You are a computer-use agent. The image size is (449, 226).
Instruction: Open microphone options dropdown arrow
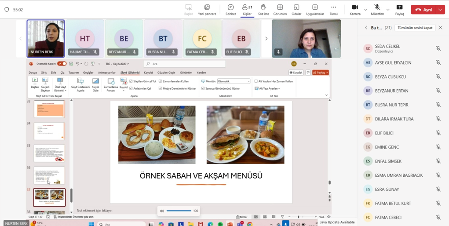pyautogui.click(x=387, y=10)
